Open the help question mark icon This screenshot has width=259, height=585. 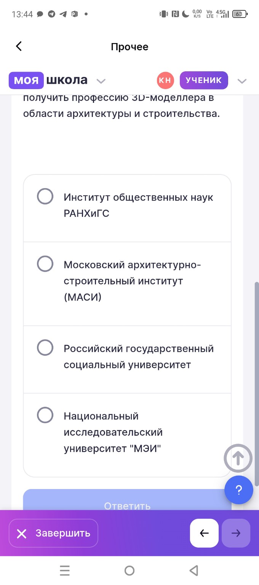click(239, 490)
